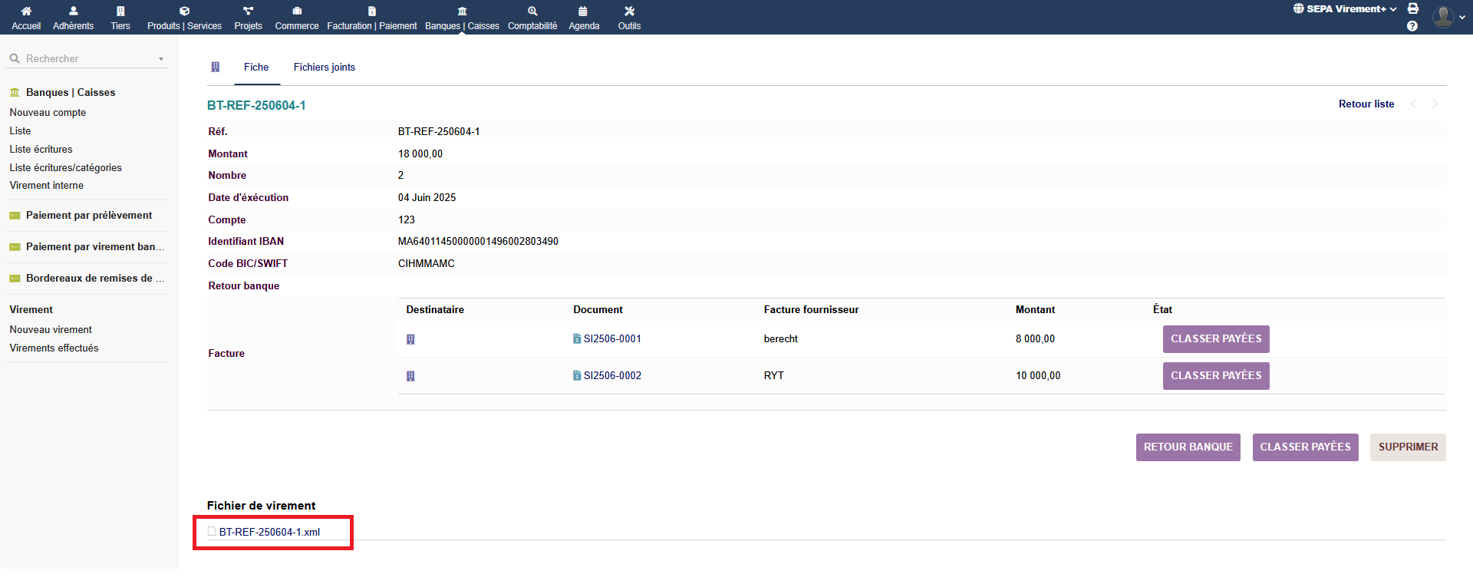This screenshot has height=584, width=1473.
Task: Switch to the Fichiers joints tab
Action: [x=324, y=68]
